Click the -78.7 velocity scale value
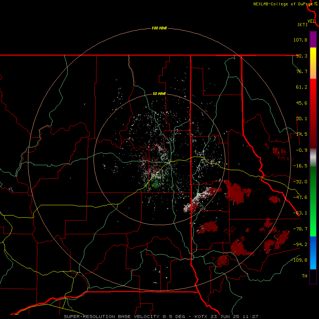 (300, 229)
